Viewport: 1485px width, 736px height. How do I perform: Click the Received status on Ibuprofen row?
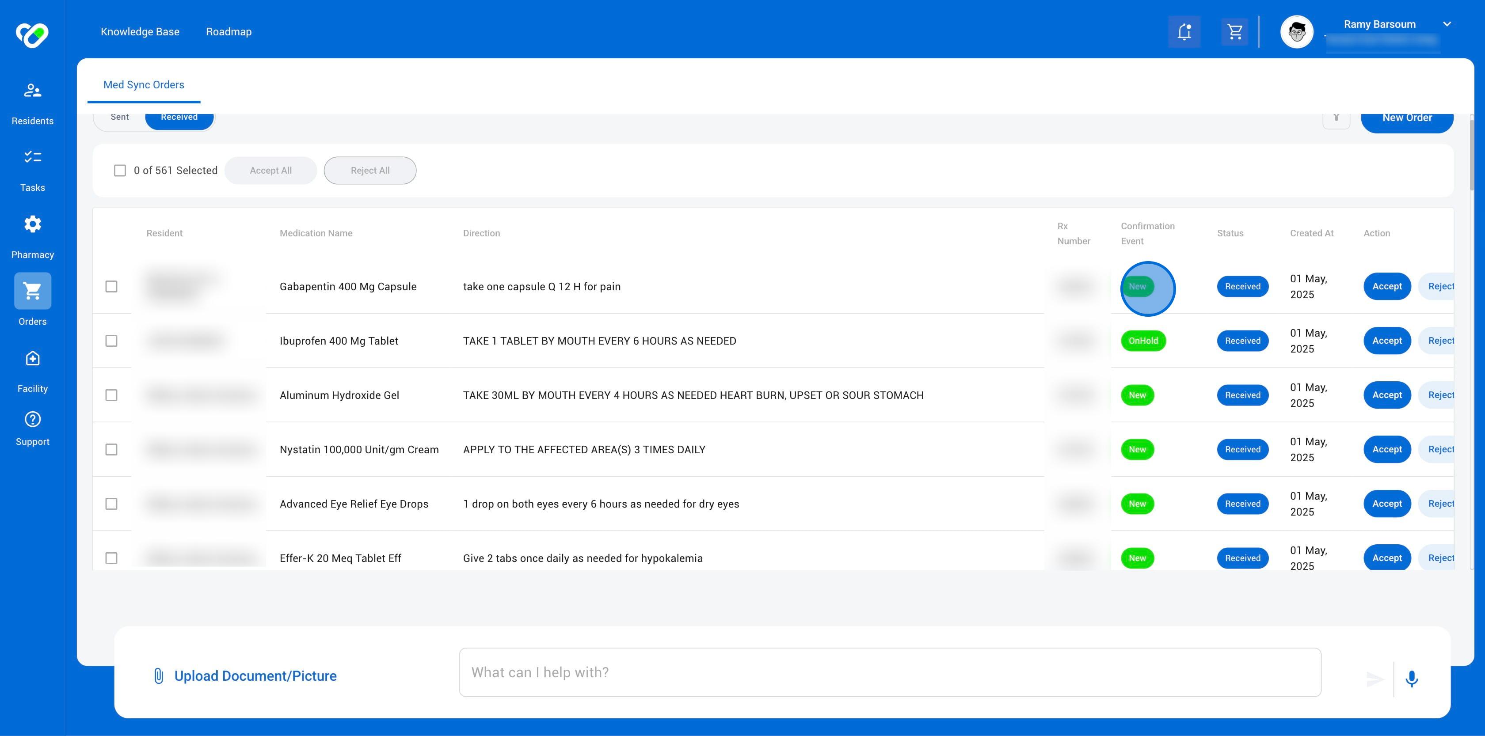[1242, 341]
